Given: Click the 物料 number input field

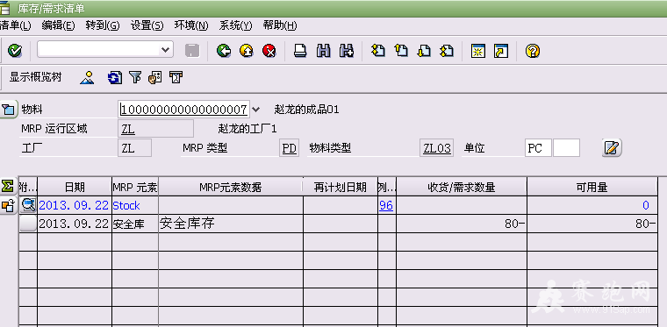Looking at the screenshot, I should [183, 110].
